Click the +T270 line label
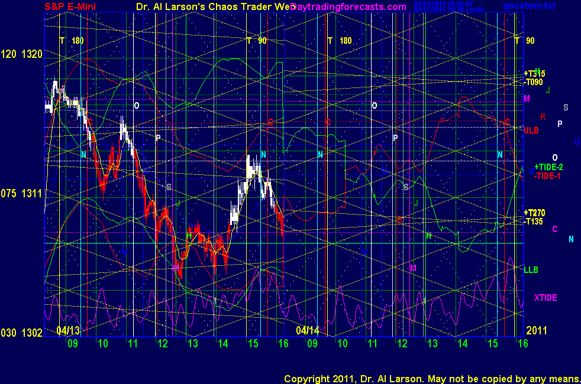This screenshot has height=384, width=581. click(534, 213)
